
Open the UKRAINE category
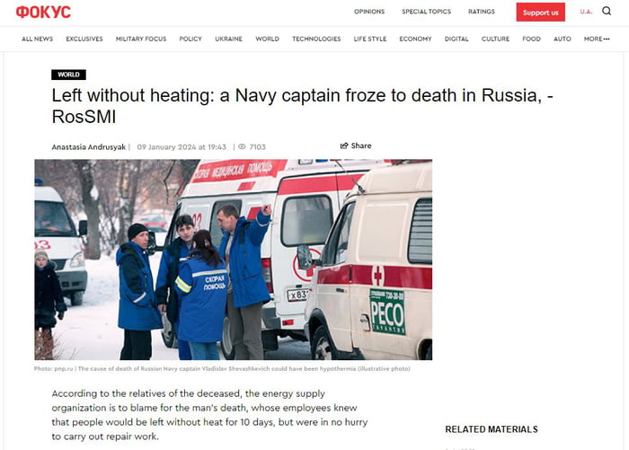pos(228,39)
